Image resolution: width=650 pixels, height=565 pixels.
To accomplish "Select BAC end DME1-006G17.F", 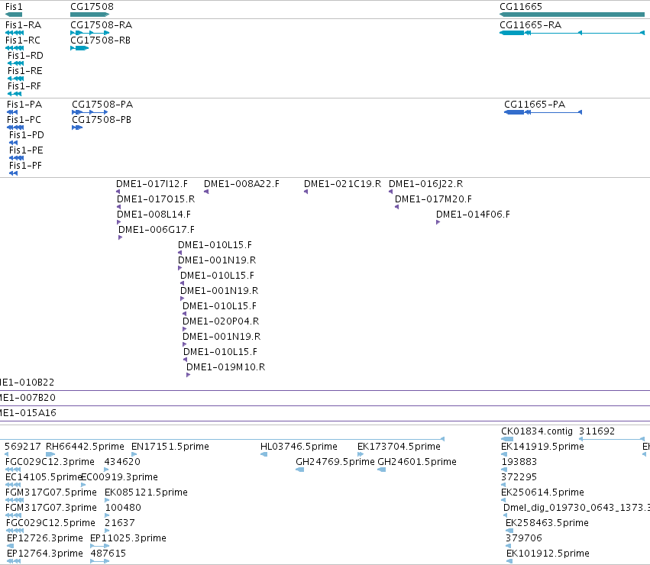I will coord(157,230).
